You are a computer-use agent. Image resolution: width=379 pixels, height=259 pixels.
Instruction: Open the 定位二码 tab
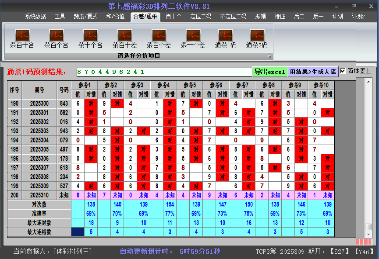click(x=201, y=17)
